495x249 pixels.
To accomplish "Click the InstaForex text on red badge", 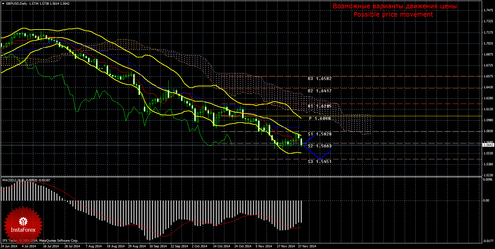I will pos(23,230).
